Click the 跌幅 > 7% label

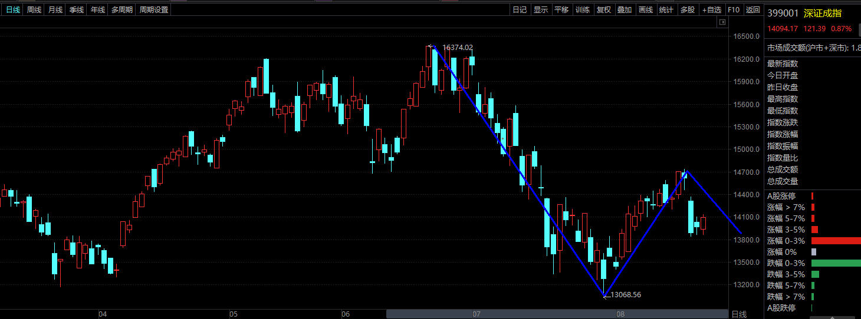click(x=786, y=297)
